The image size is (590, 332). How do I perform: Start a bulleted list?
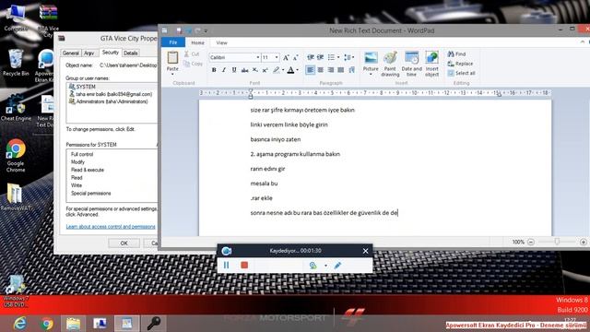pos(331,57)
